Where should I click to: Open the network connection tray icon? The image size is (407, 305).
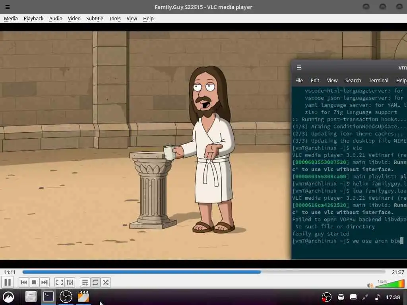coord(366,297)
